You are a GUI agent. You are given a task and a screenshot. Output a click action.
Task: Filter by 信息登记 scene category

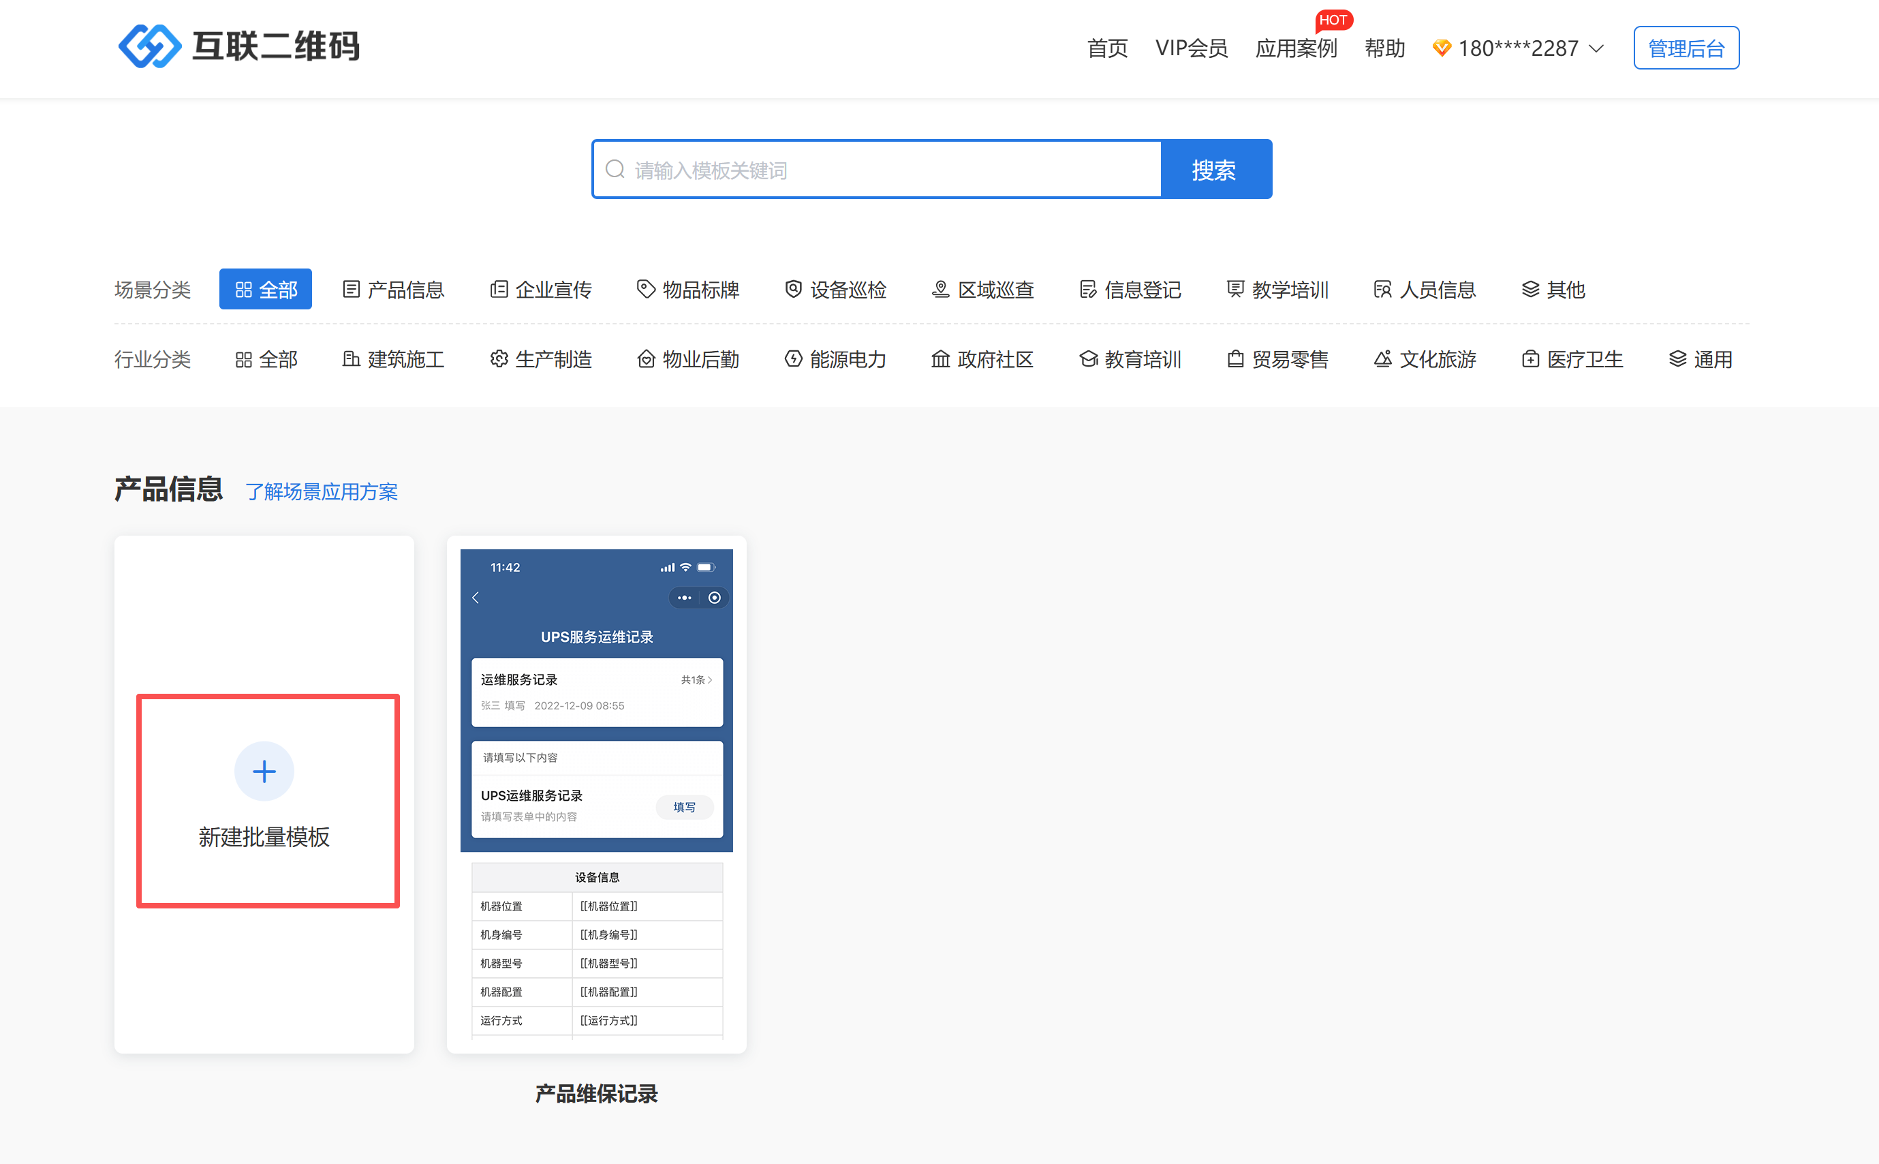[1130, 290]
